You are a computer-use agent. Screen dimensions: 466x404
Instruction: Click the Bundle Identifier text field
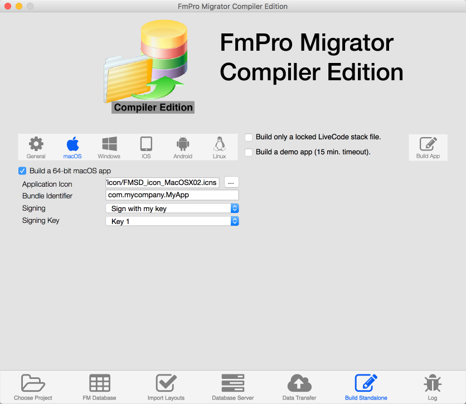coord(172,195)
